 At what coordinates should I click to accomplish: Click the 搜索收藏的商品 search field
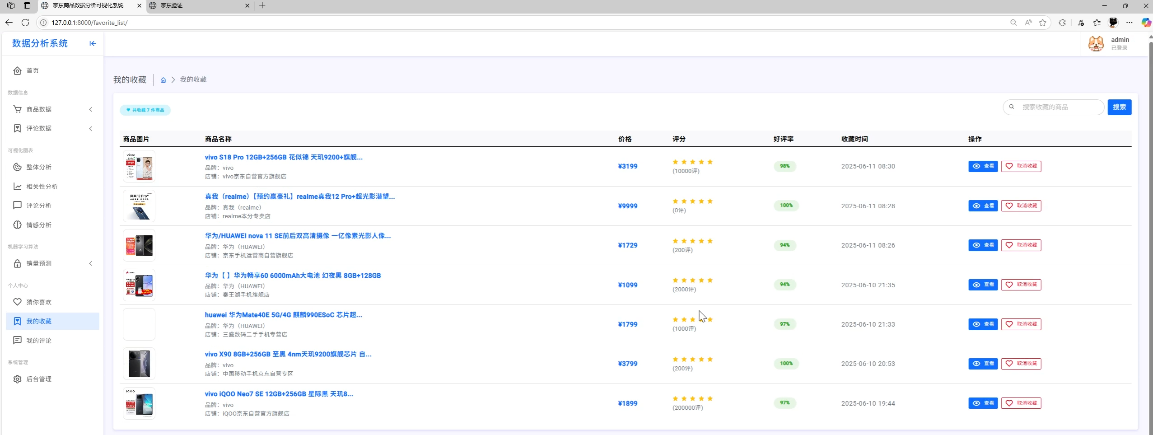pos(1054,107)
